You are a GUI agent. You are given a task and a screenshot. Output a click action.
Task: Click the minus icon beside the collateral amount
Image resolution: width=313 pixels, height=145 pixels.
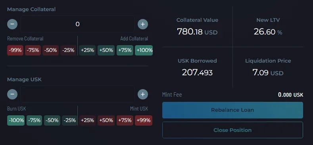tap(12, 24)
